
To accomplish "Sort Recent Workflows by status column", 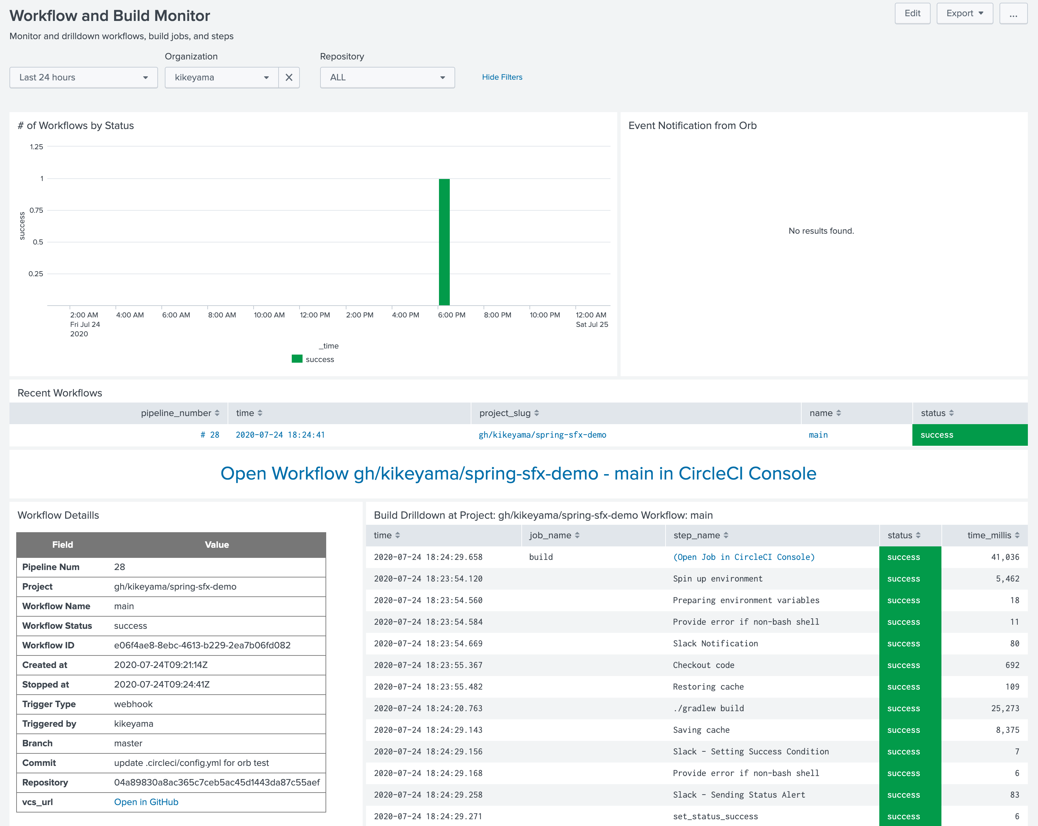I will pyautogui.click(x=937, y=413).
